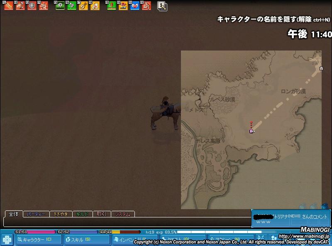Use the F7 lute instrument skill icon

83,6
